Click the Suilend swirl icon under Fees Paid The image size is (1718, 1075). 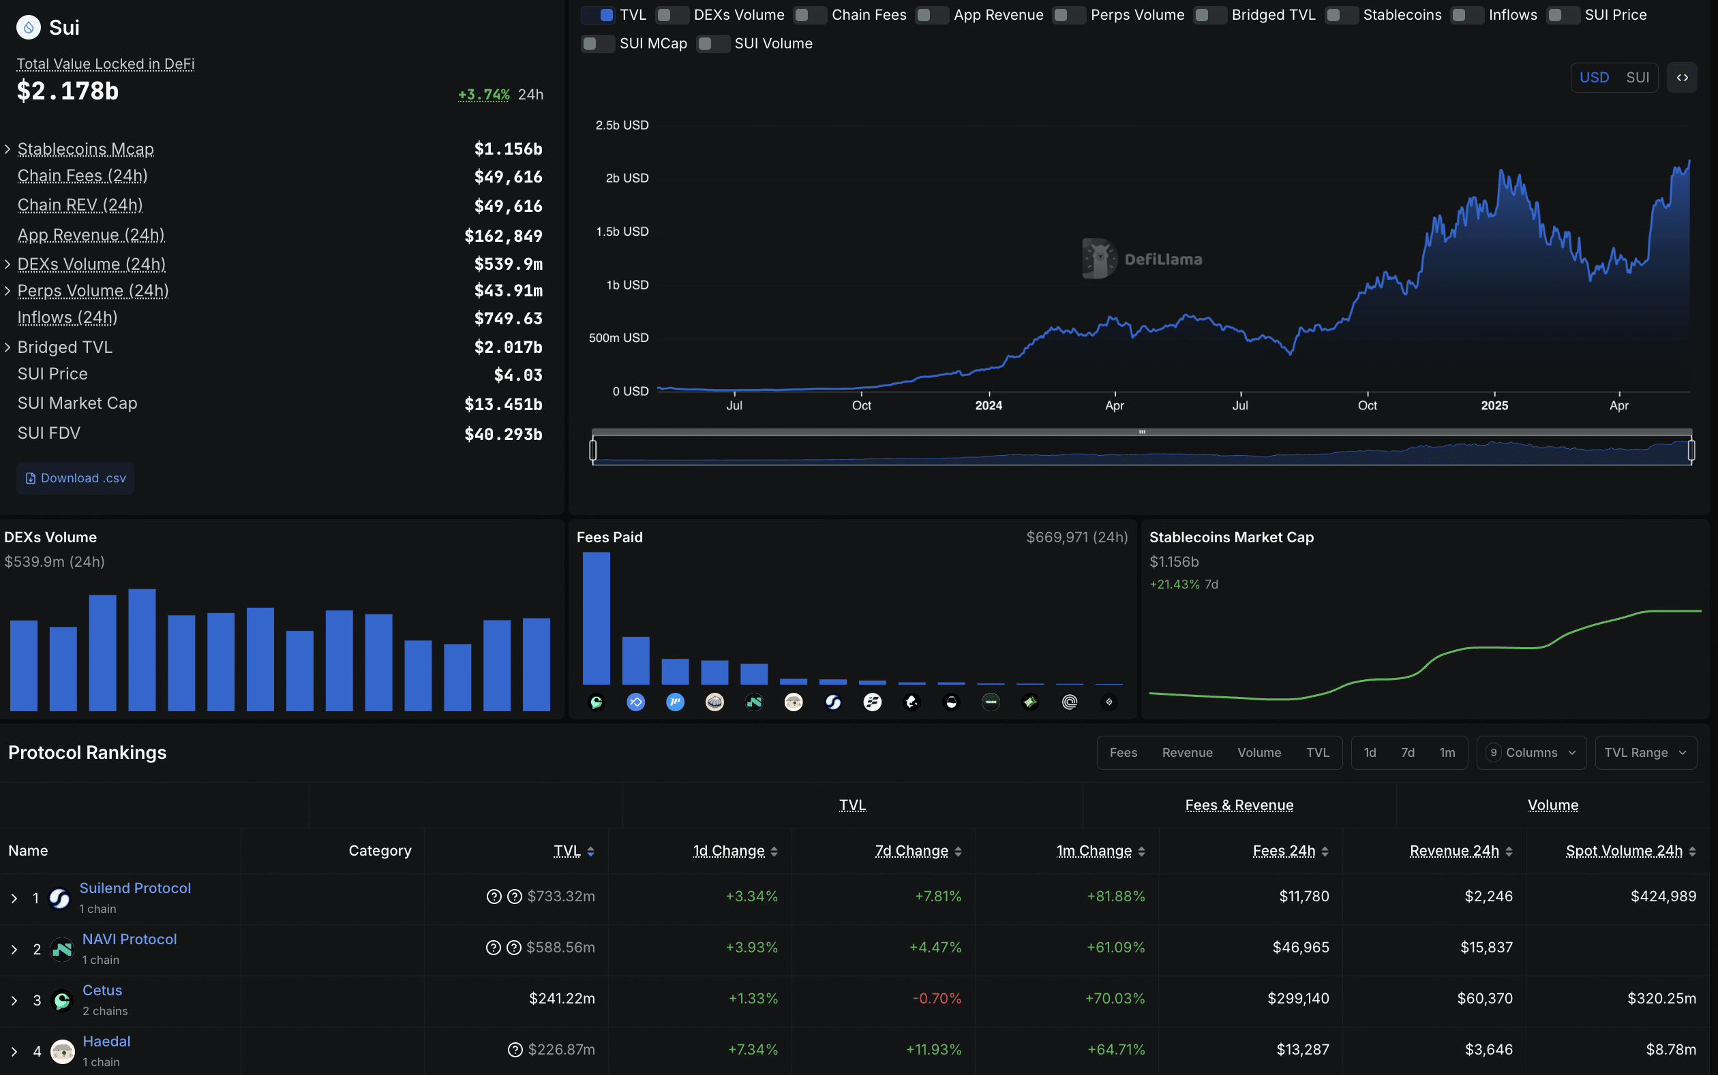833,702
